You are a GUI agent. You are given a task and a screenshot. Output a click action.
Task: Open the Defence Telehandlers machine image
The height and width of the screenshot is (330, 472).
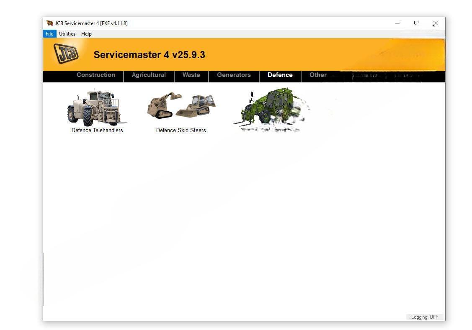97,107
